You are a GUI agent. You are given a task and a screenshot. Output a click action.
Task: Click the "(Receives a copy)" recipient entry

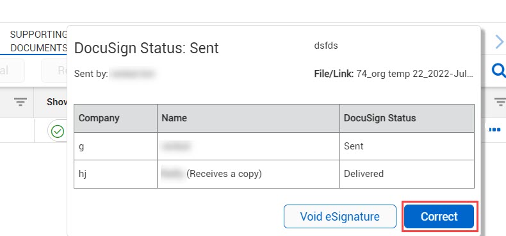click(224, 174)
